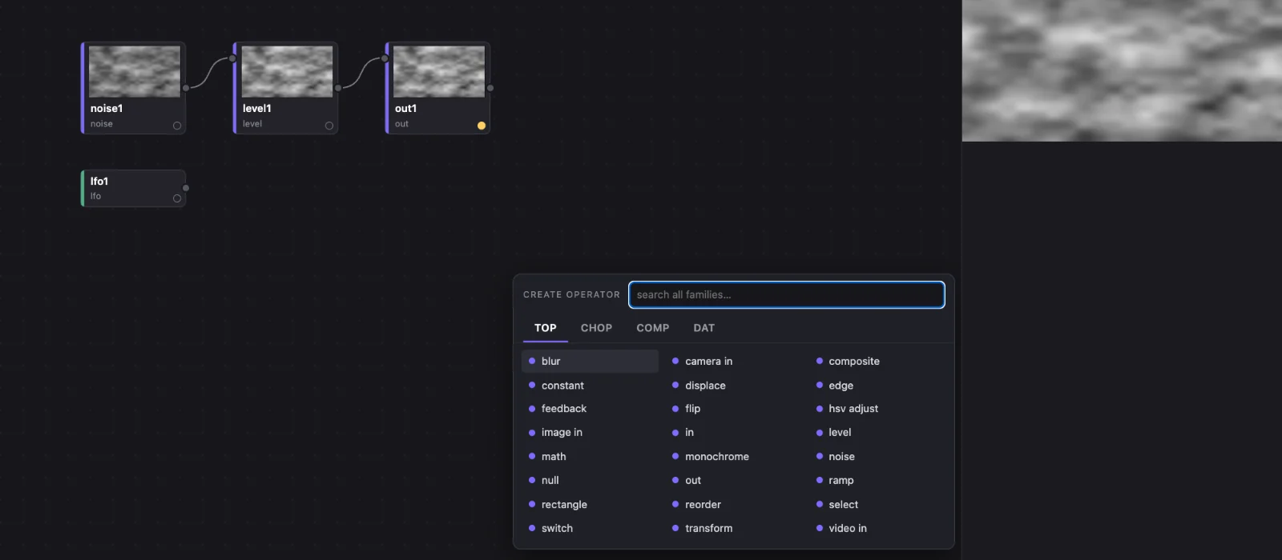Create a switch operator

(590, 529)
